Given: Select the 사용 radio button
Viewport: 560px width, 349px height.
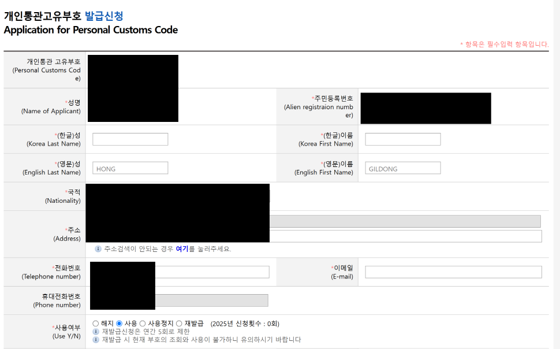Looking at the screenshot, I should pos(120,324).
